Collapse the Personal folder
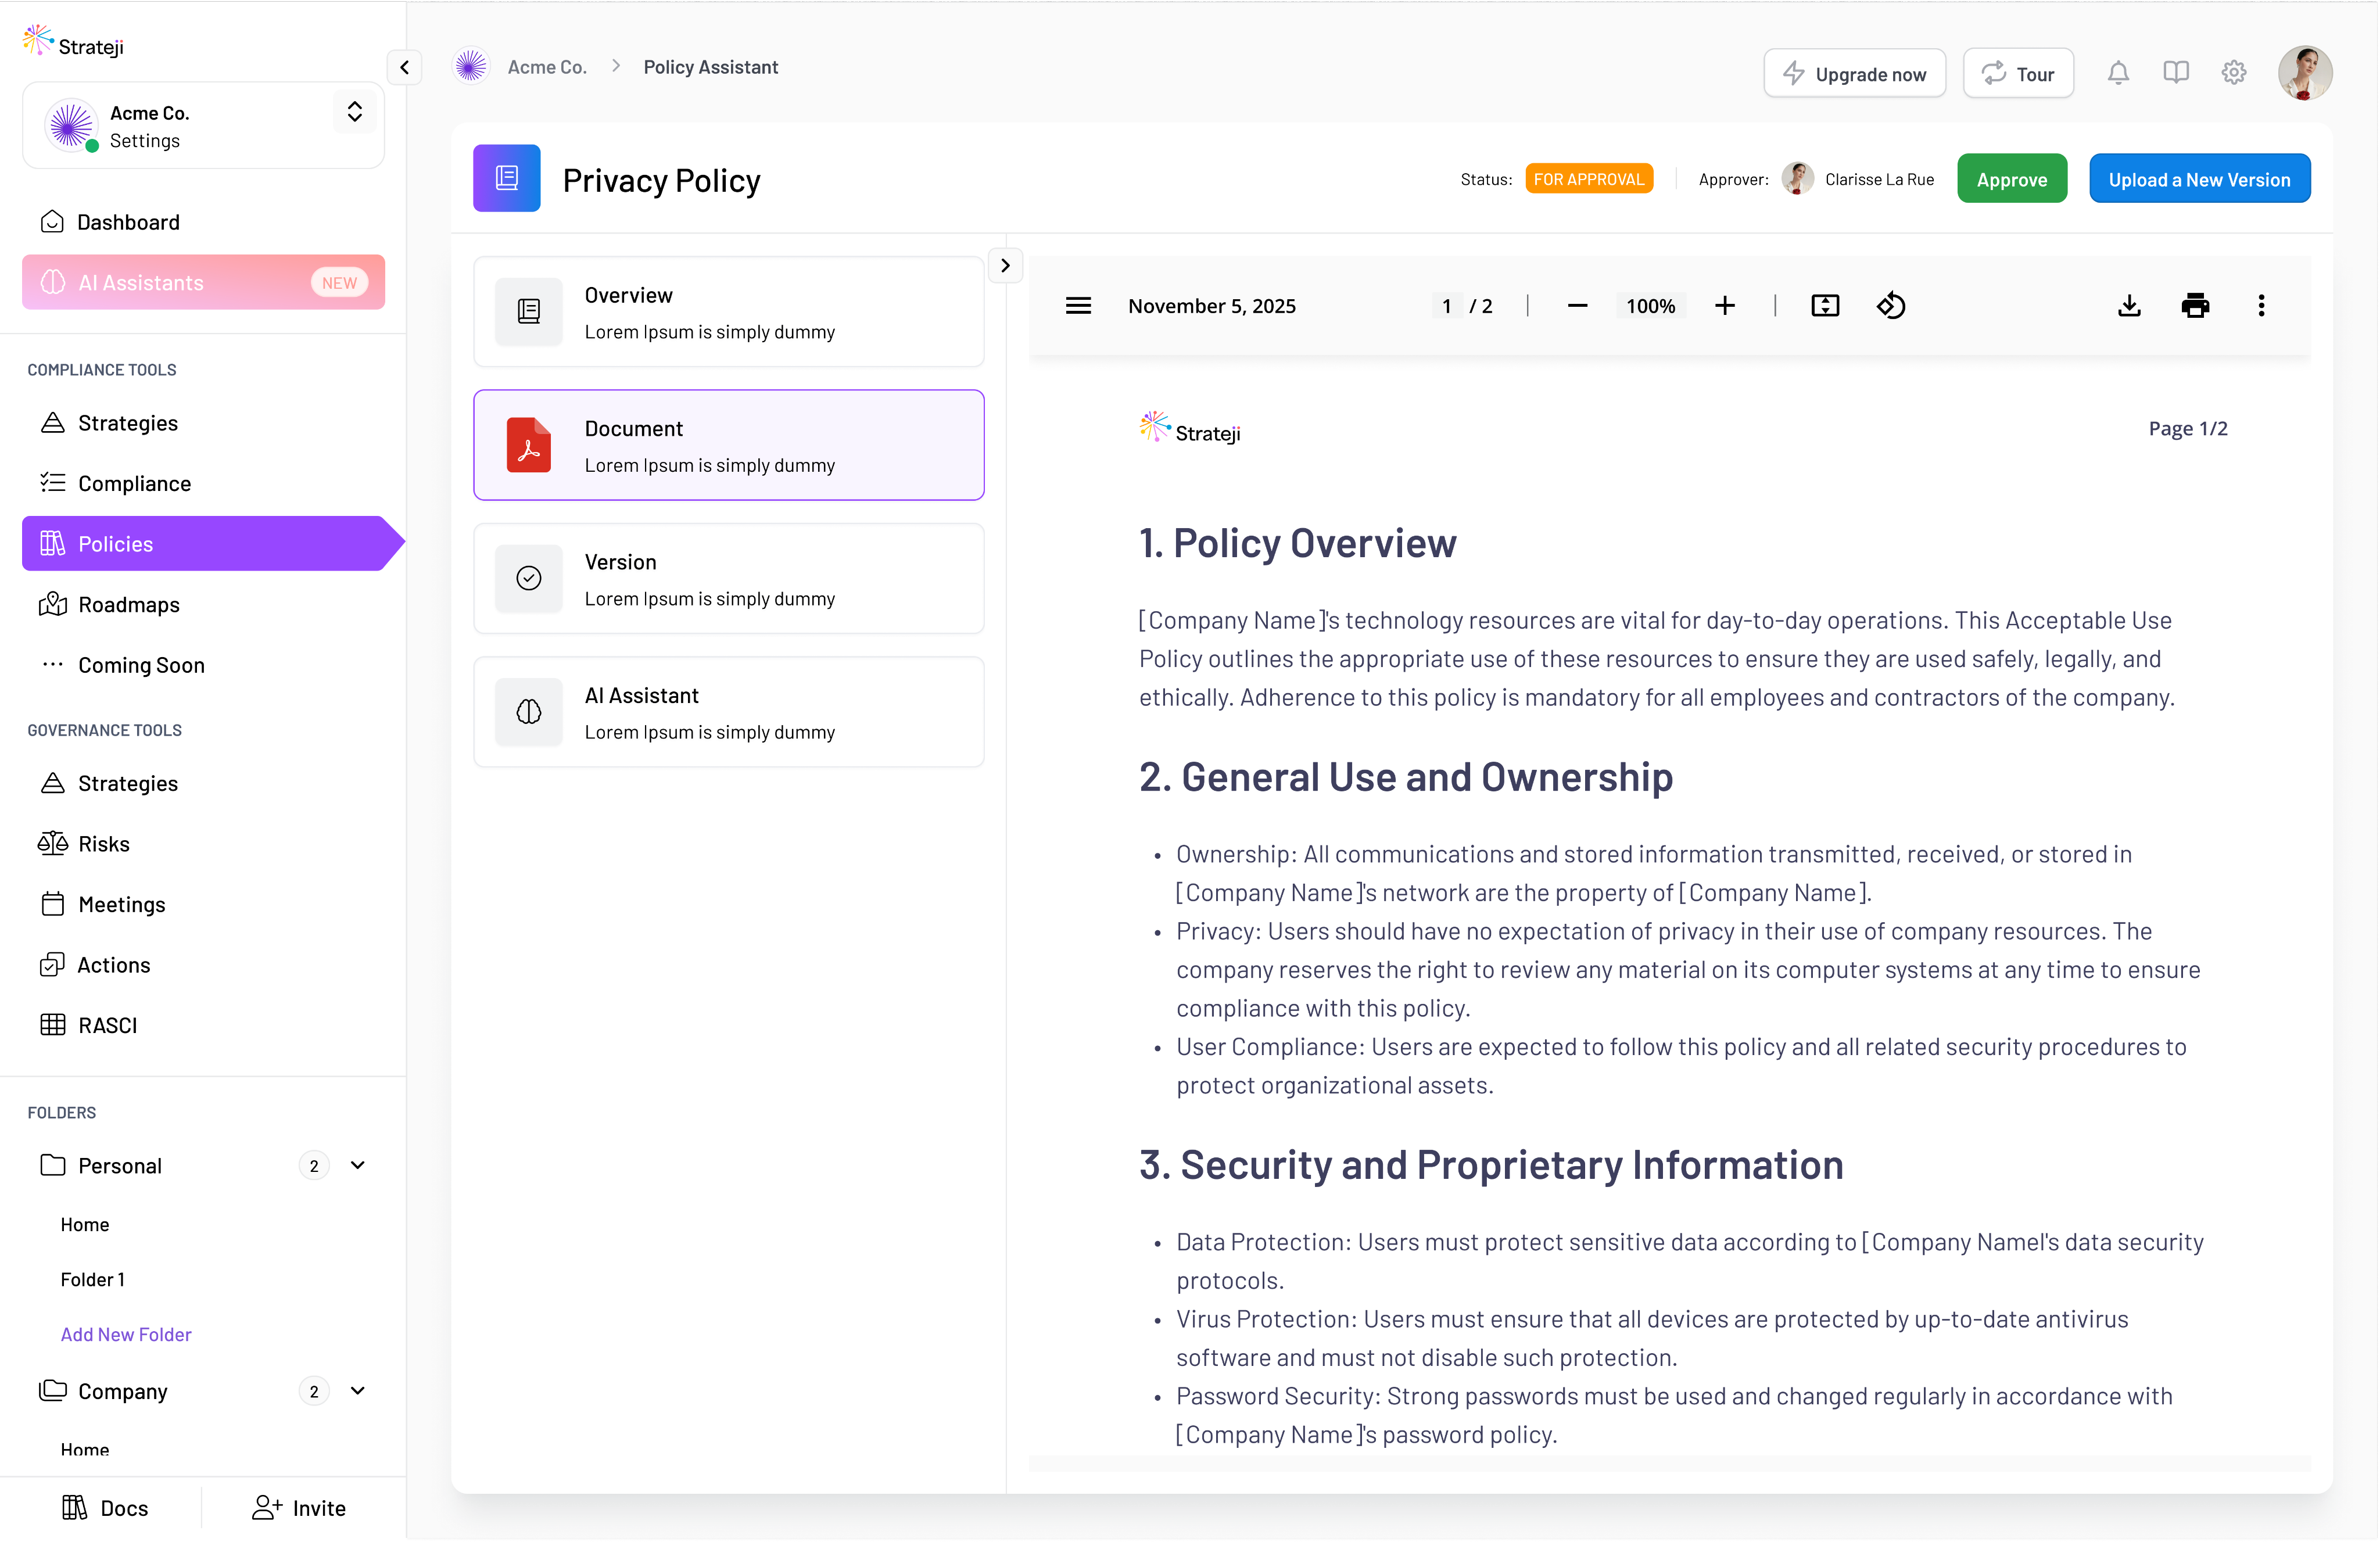 coord(358,1165)
